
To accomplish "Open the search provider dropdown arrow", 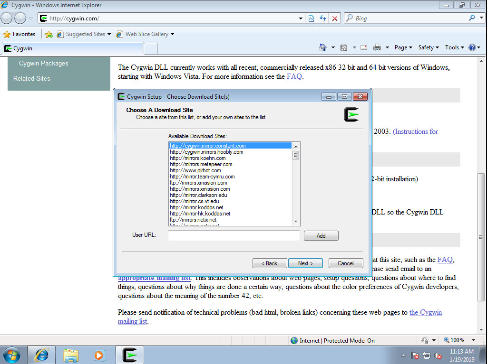I will [x=482, y=18].
